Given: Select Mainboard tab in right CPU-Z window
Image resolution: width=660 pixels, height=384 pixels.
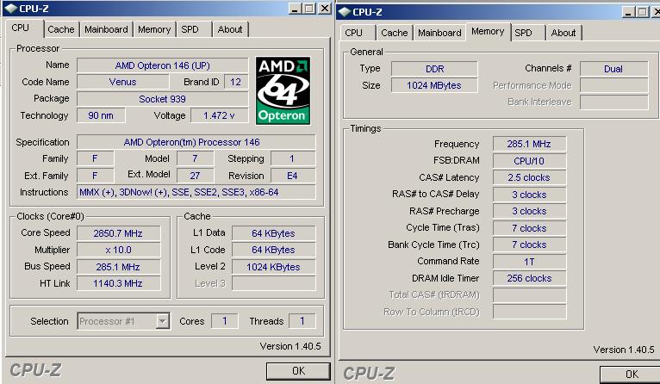Looking at the screenshot, I should coord(439,33).
